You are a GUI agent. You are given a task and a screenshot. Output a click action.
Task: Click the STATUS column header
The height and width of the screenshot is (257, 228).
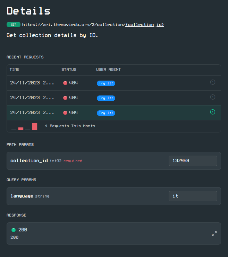coord(69,70)
